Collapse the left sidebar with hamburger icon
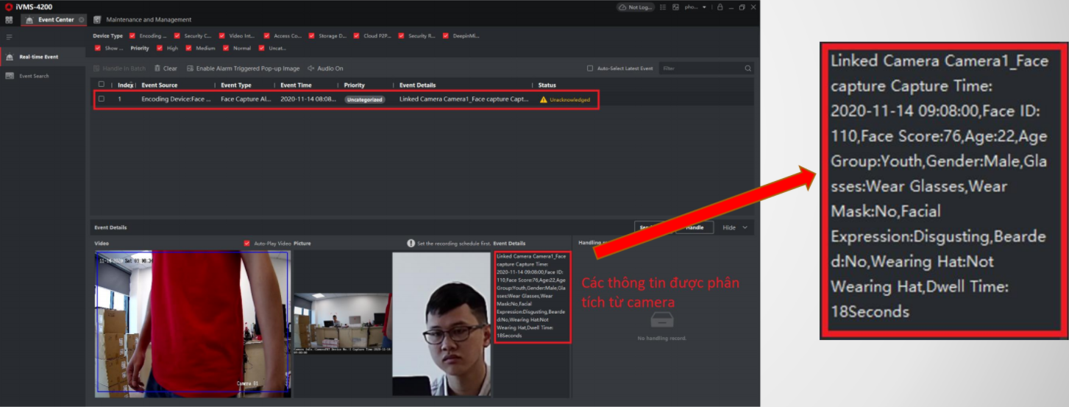 tap(10, 37)
